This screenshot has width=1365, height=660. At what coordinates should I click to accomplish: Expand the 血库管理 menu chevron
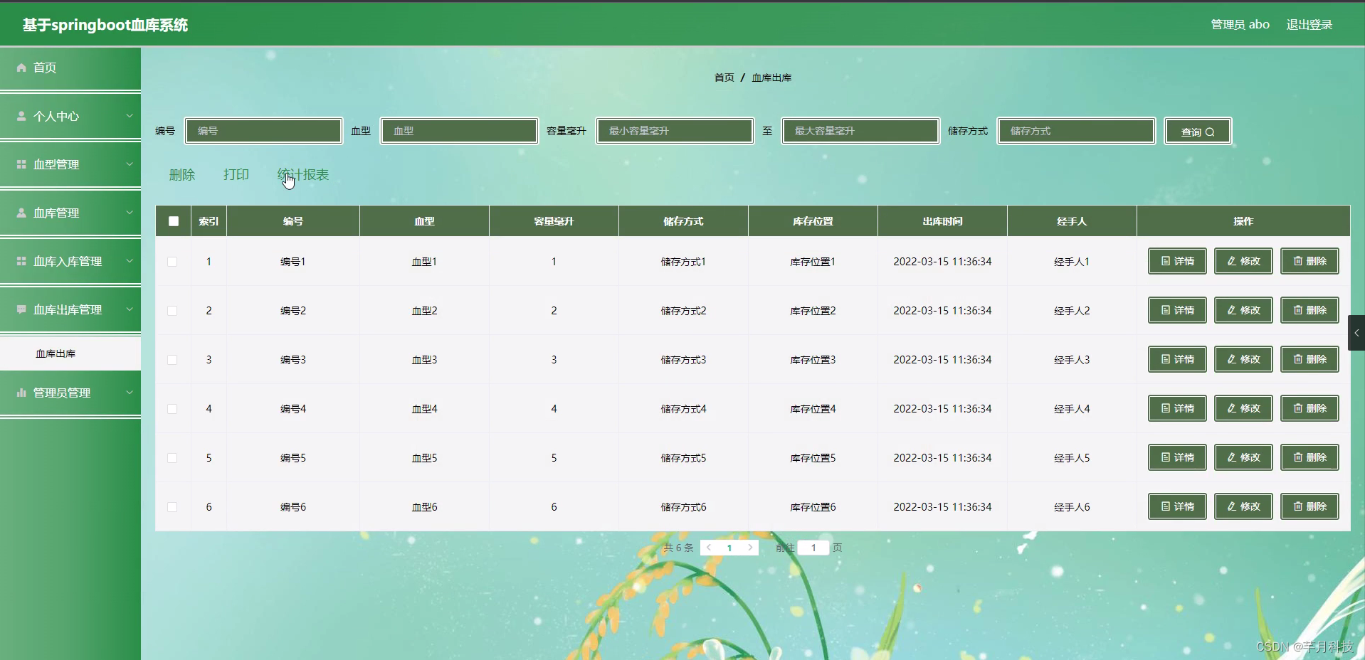[130, 213]
